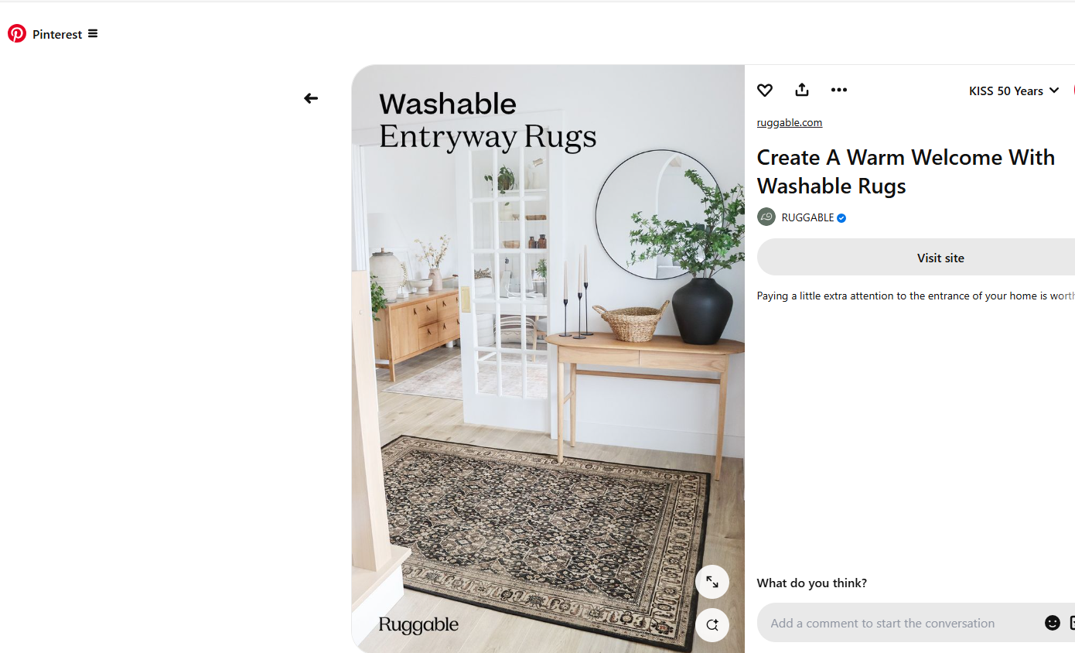React to the pin with heart icon
1075x653 pixels.
coord(765,91)
